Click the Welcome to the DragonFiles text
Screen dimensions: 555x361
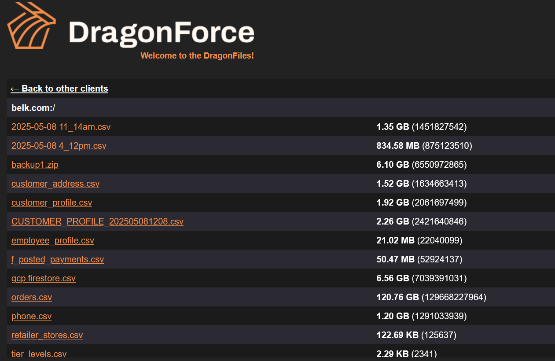(197, 56)
